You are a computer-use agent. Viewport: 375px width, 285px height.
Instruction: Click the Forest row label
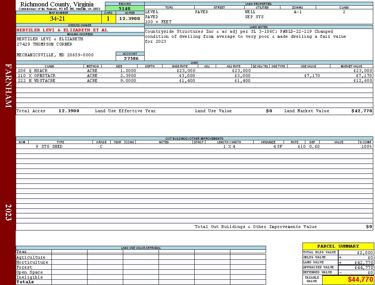click(24, 267)
